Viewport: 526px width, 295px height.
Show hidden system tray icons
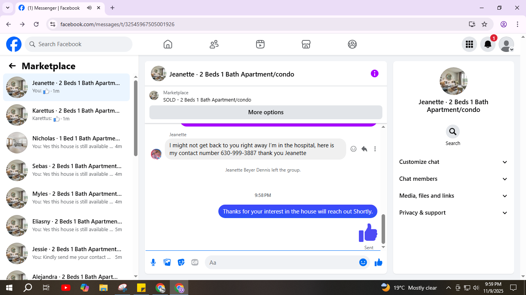tap(448, 287)
